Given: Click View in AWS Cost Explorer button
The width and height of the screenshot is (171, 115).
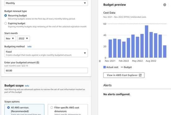Looking at the screenshot, I should coord(124,75).
